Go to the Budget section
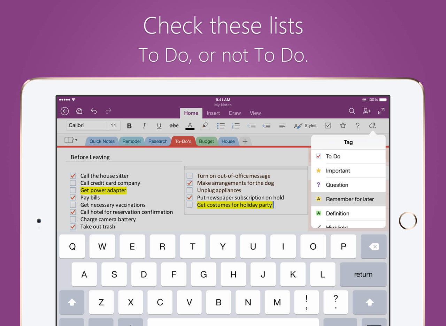446x326 pixels. [207, 141]
